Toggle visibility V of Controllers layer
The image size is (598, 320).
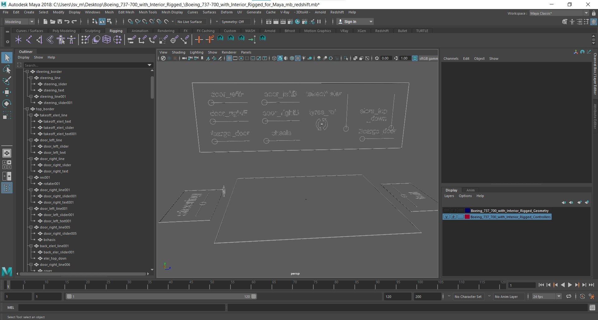point(447,217)
